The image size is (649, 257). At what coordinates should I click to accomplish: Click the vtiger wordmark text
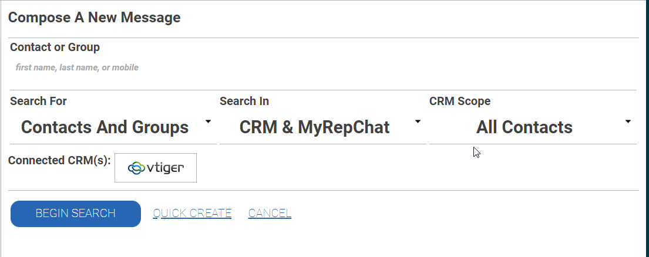pyautogui.click(x=164, y=168)
